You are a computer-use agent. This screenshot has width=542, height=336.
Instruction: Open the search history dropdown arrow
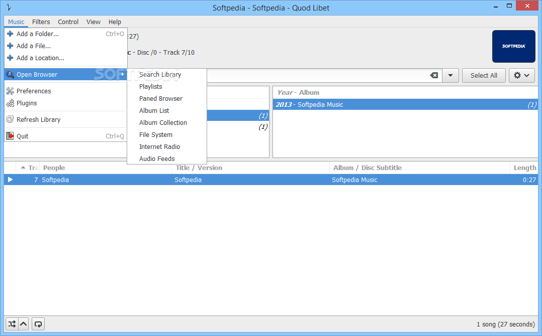click(450, 75)
